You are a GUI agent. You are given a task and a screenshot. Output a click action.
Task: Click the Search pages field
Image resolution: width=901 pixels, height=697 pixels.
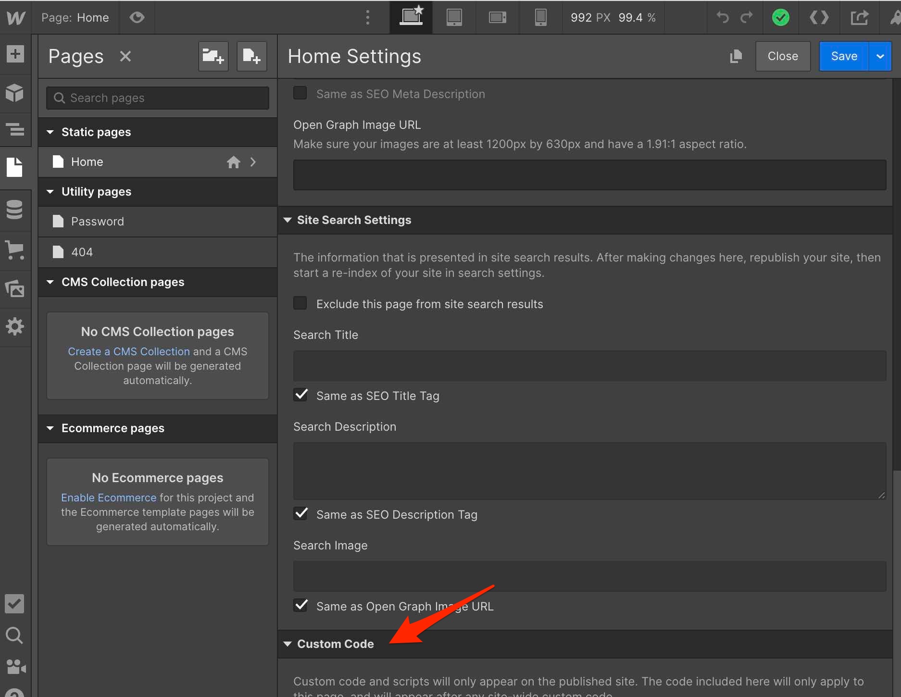[158, 98]
